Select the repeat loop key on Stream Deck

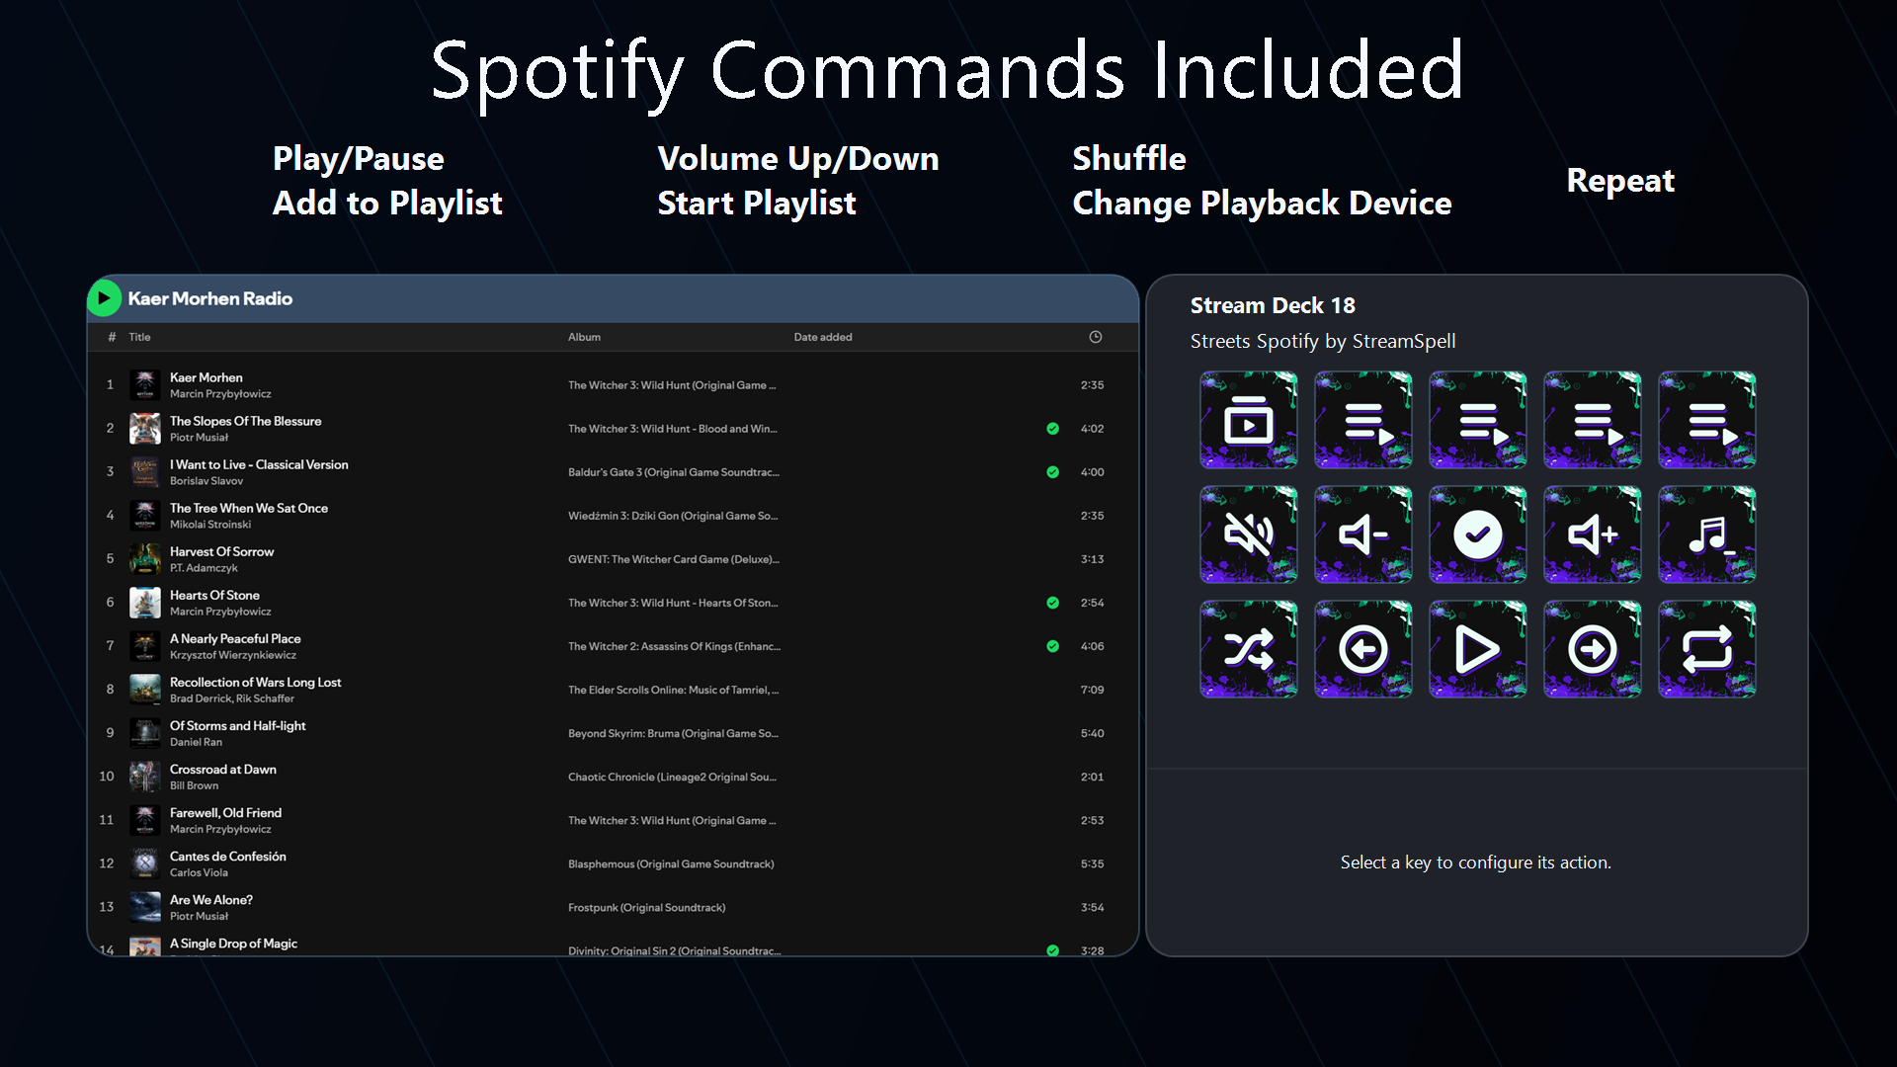pos(1707,649)
